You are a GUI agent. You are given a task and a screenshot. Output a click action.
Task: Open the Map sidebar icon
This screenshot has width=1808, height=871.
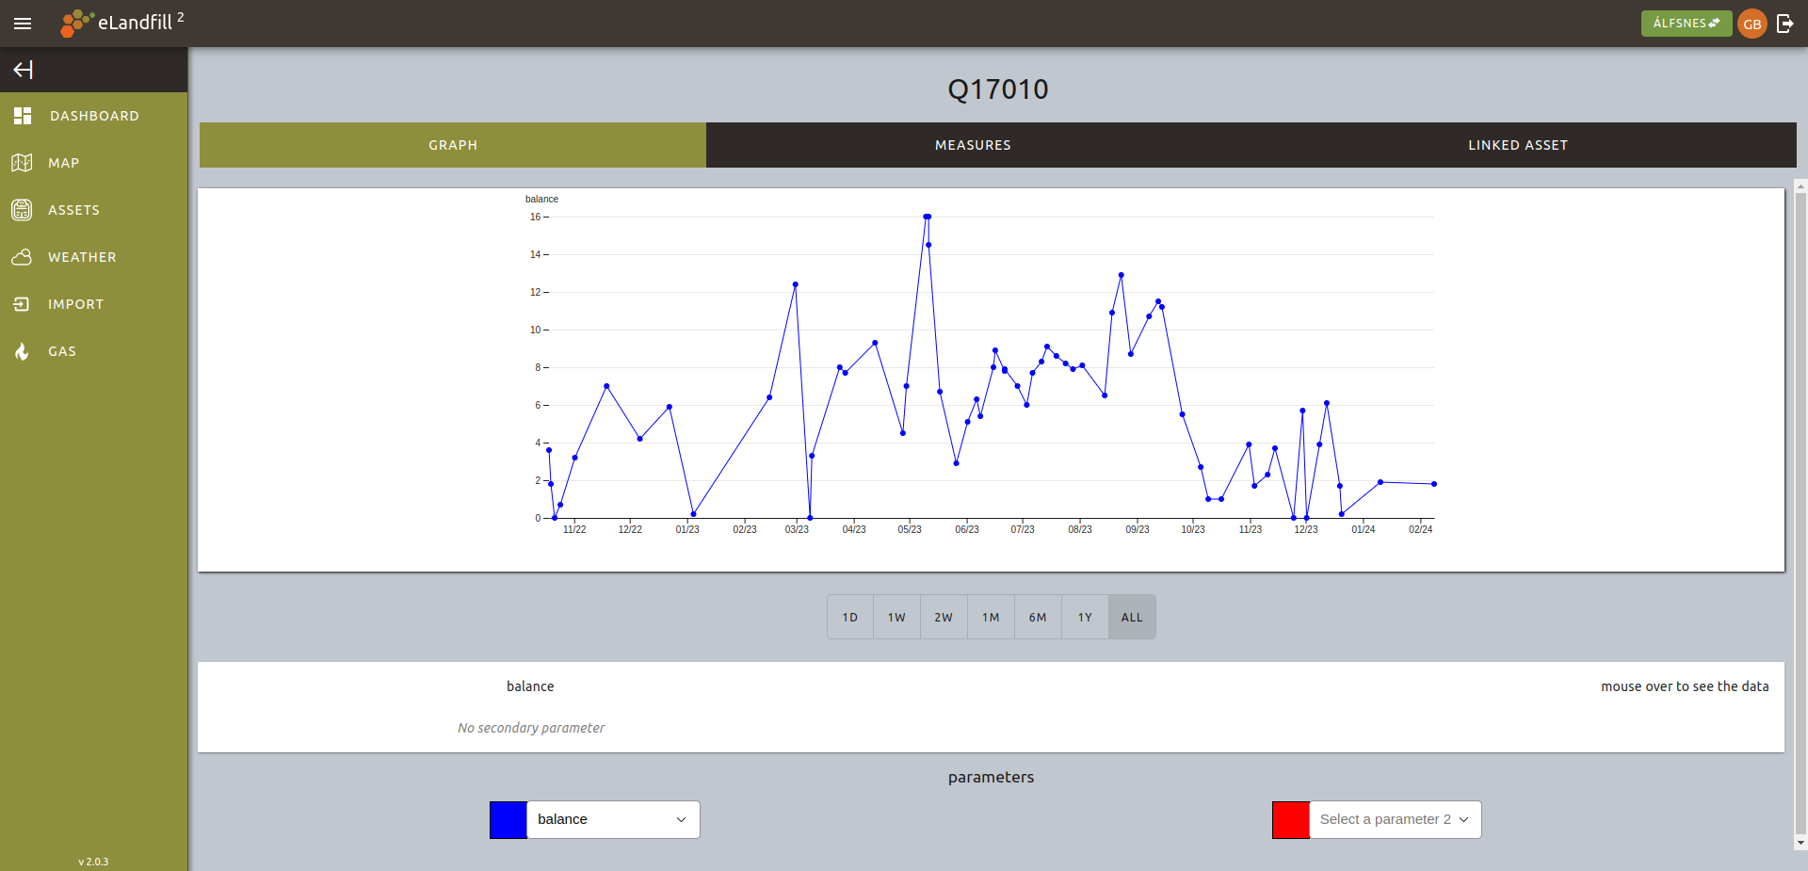pyautogui.click(x=23, y=163)
